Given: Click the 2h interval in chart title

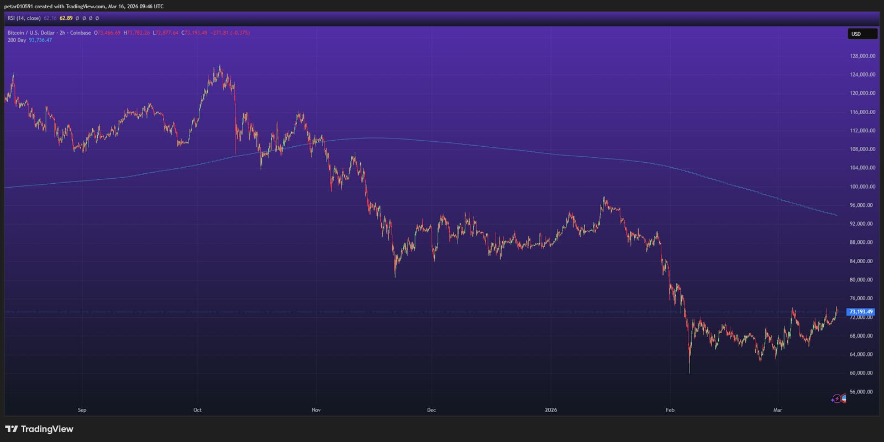Looking at the screenshot, I should tap(62, 33).
